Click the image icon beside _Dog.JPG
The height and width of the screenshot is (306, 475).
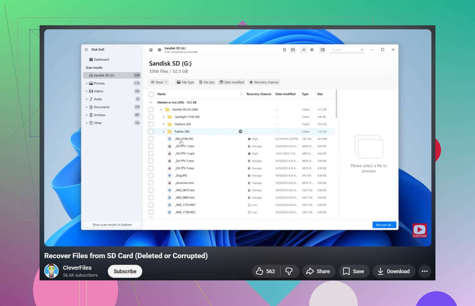169,176
